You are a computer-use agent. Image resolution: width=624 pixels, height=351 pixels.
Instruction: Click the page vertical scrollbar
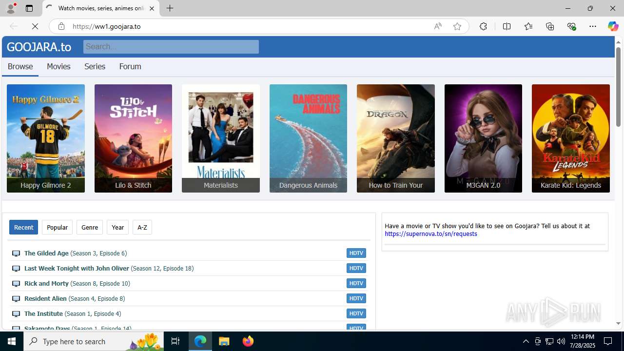point(618,88)
